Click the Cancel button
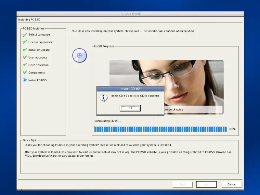The height and width of the screenshot is (195, 260). click(x=232, y=184)
